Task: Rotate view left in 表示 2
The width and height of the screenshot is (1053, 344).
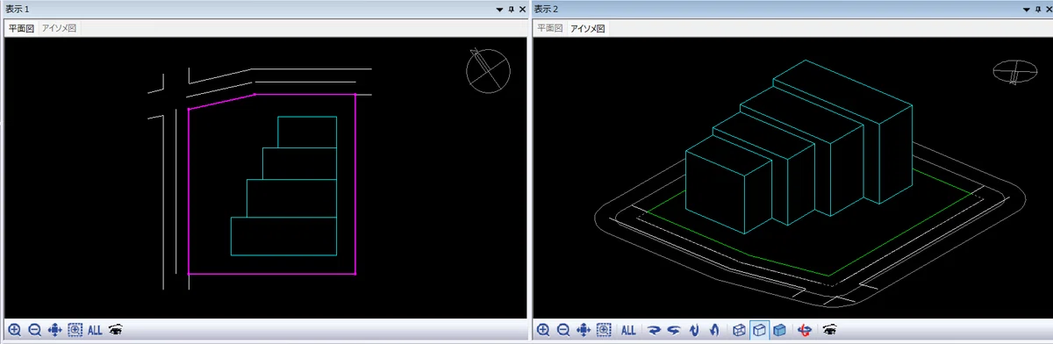Action: [674, 330]
